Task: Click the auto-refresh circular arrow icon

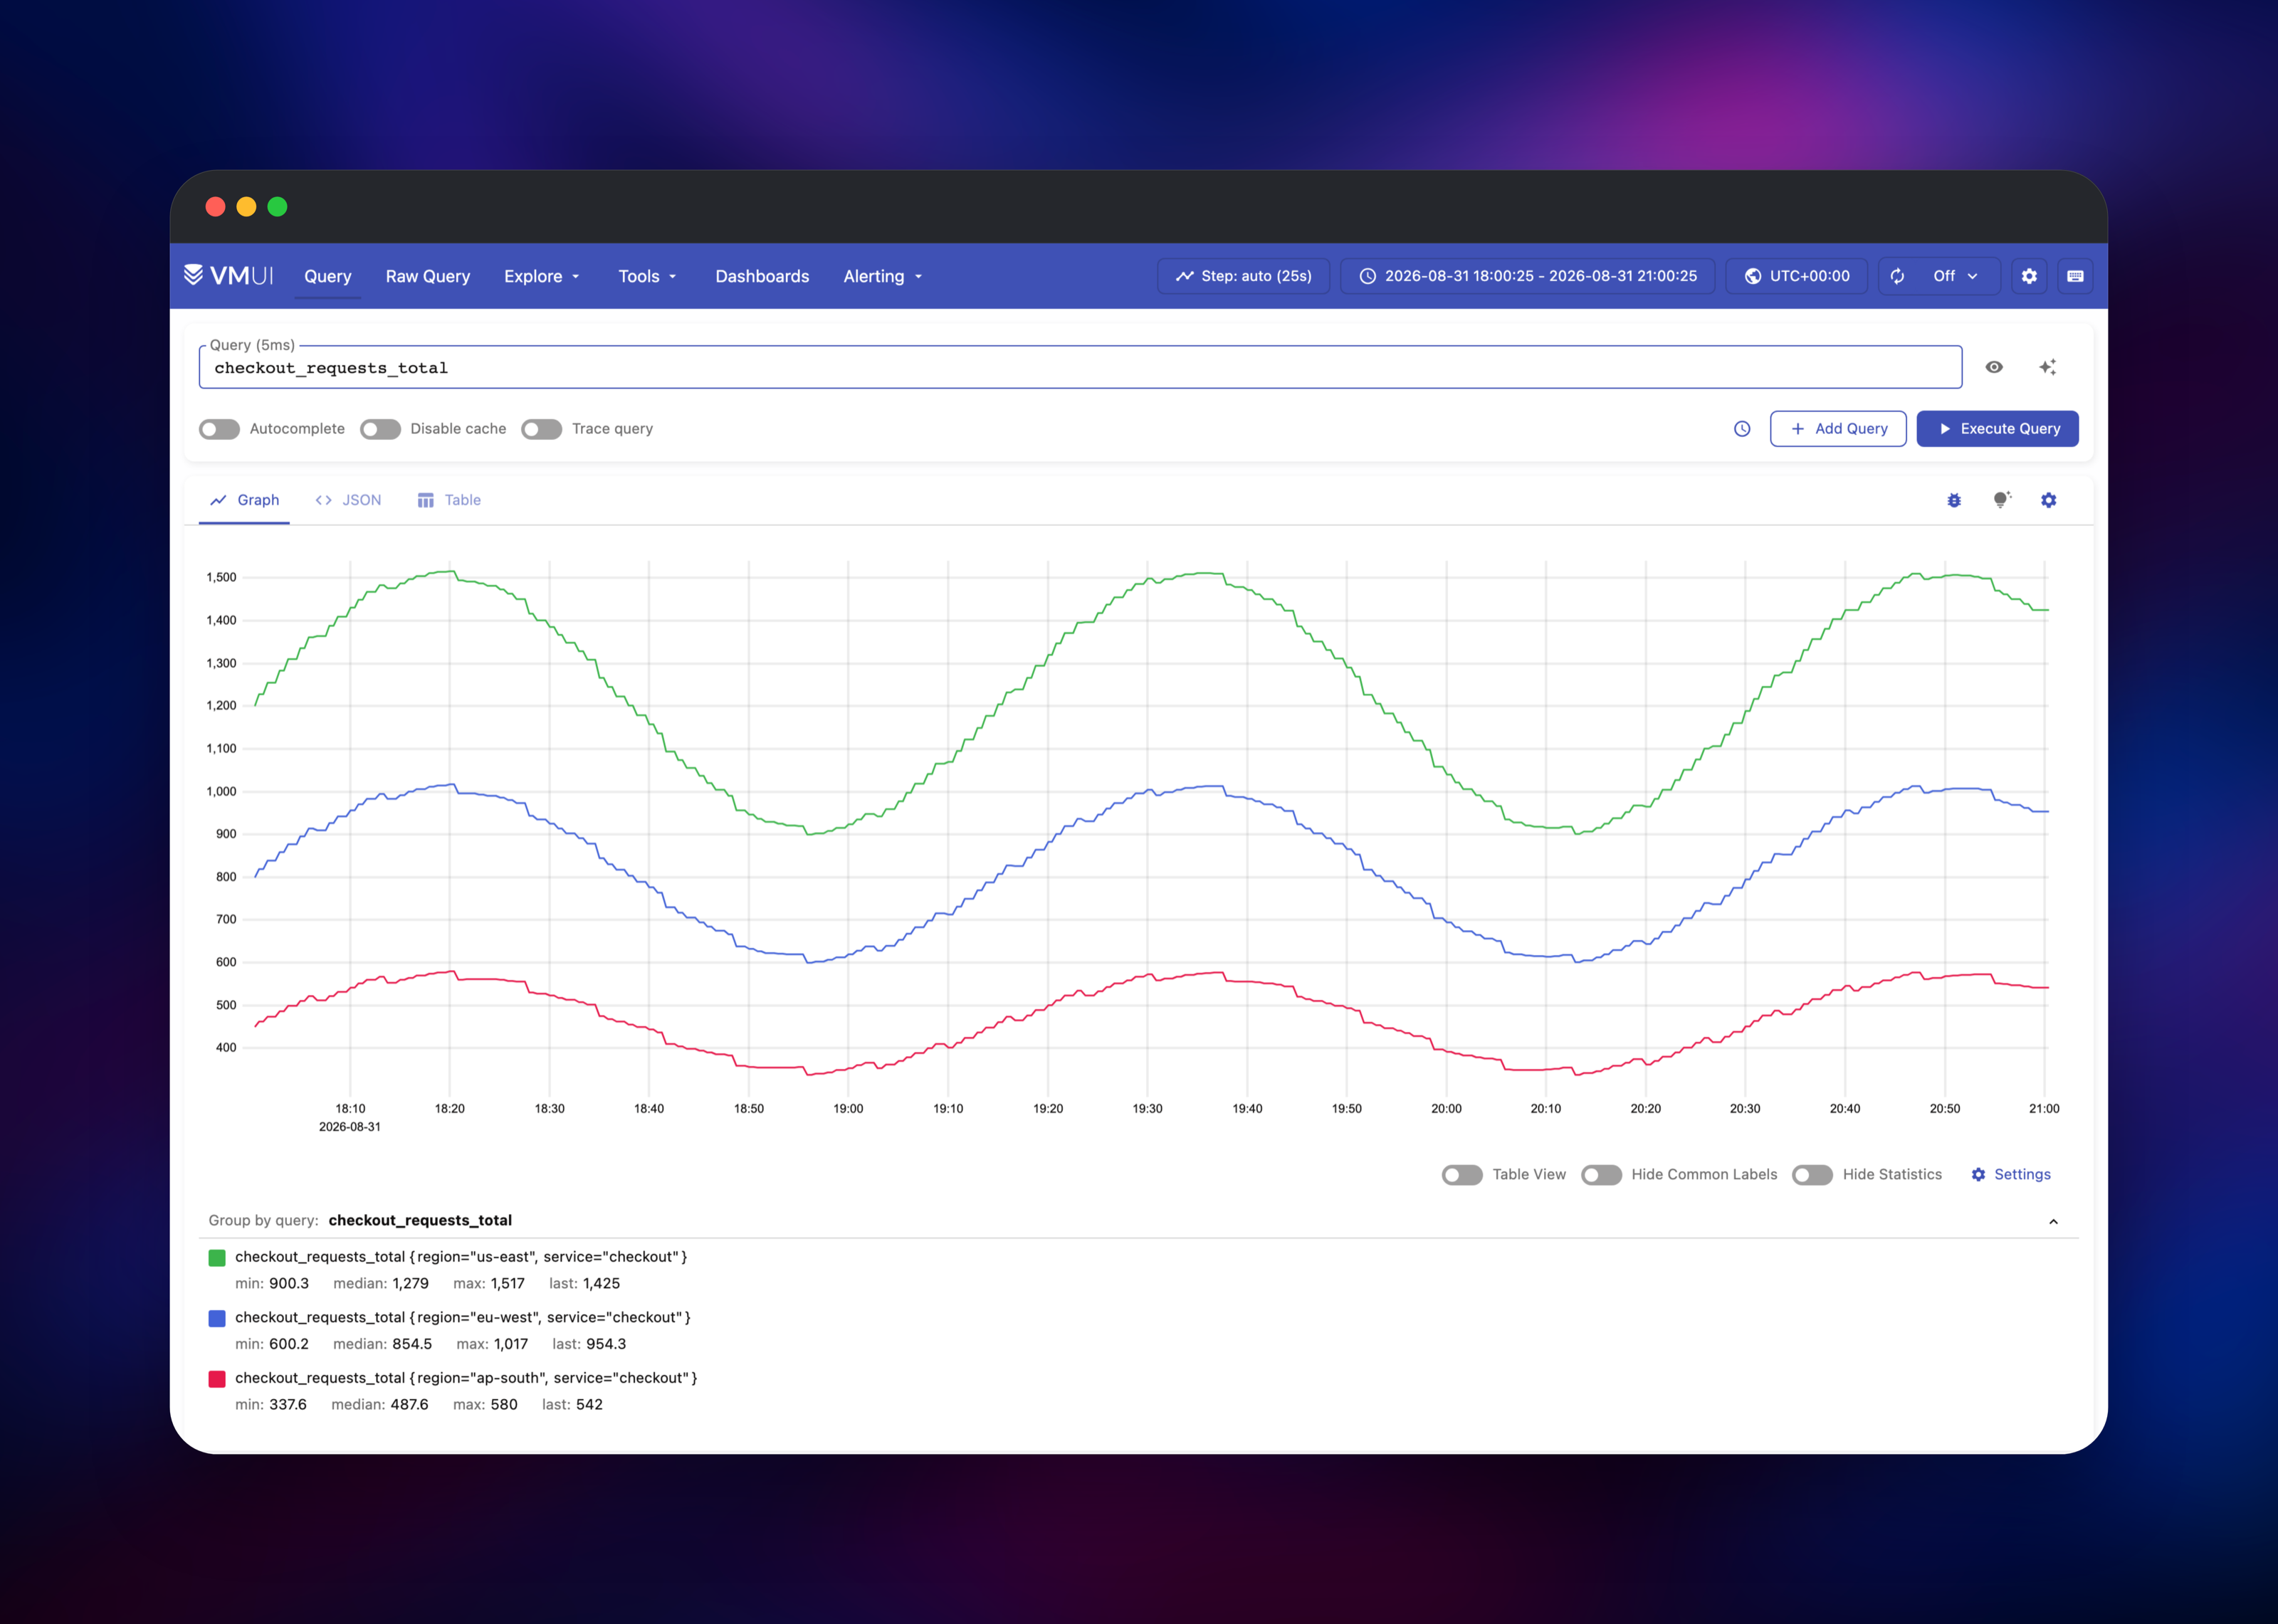Action: [x=1897, y=276]
